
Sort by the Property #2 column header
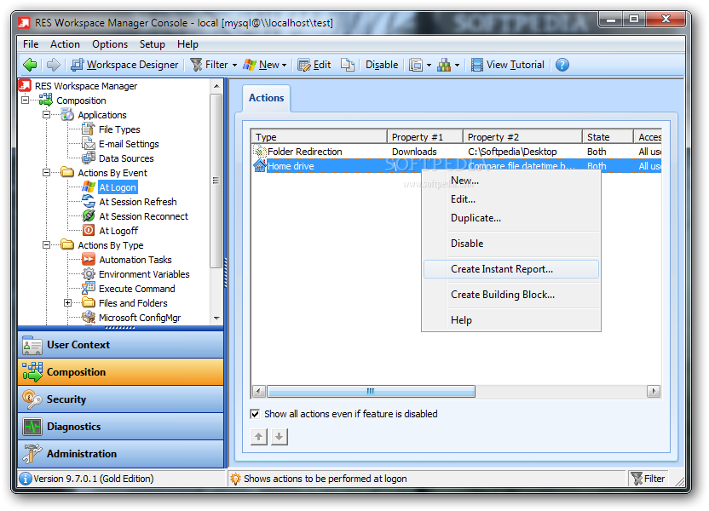(x=522, y=136)
